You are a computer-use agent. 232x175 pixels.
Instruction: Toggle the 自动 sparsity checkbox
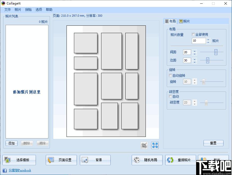170,96
